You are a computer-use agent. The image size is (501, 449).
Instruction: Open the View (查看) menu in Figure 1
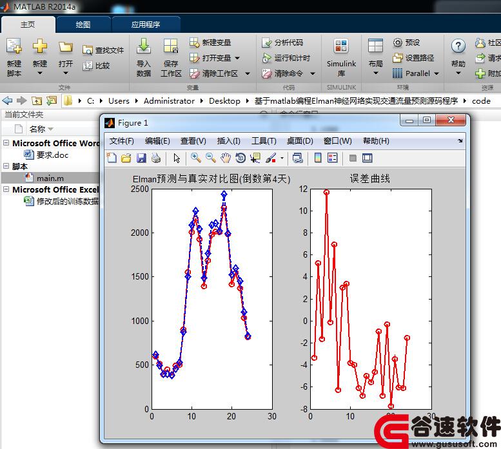click(x=193, y=140)
